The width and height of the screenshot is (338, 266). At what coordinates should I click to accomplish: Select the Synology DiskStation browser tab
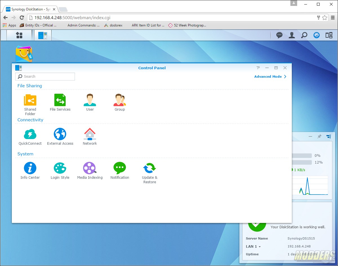(30, 9)
